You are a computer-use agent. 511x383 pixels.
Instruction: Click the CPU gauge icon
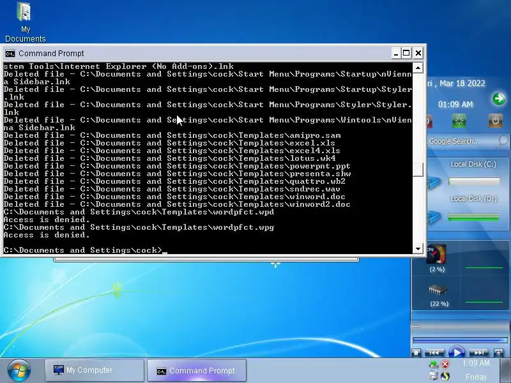[436, 254]
